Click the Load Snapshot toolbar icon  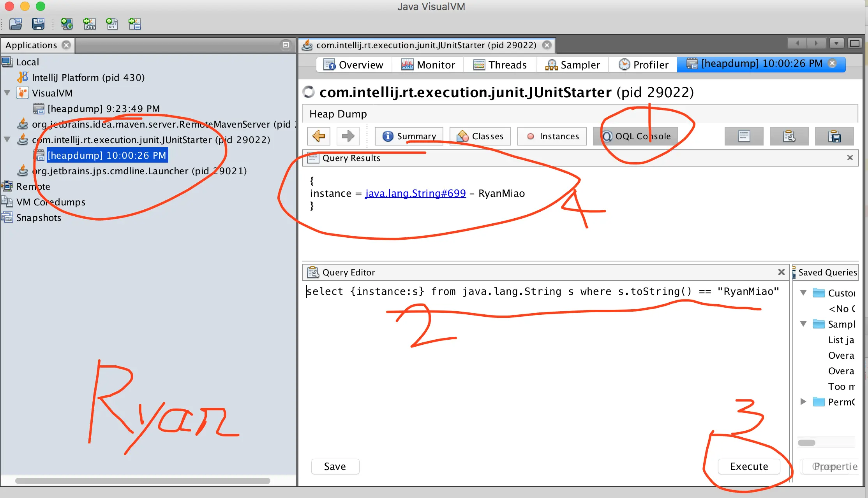pos(16,24)
